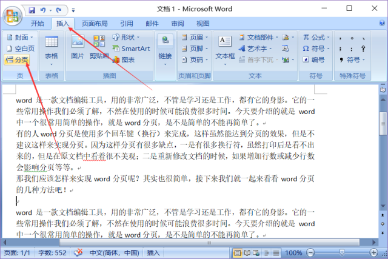
Task: Open Shapes (形状) dropdown
Action: 126,37
